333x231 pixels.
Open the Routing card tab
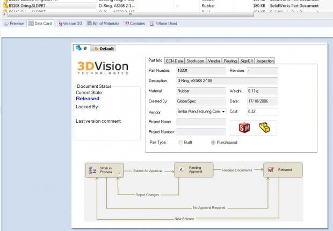[230, 61]
